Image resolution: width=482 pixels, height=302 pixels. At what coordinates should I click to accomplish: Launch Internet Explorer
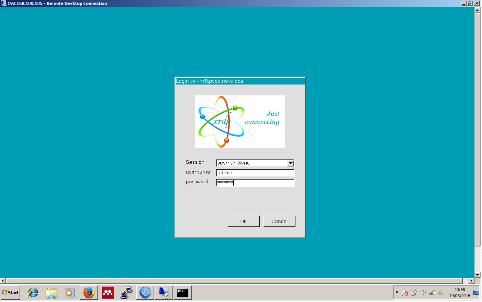click(x=33, y=292)
